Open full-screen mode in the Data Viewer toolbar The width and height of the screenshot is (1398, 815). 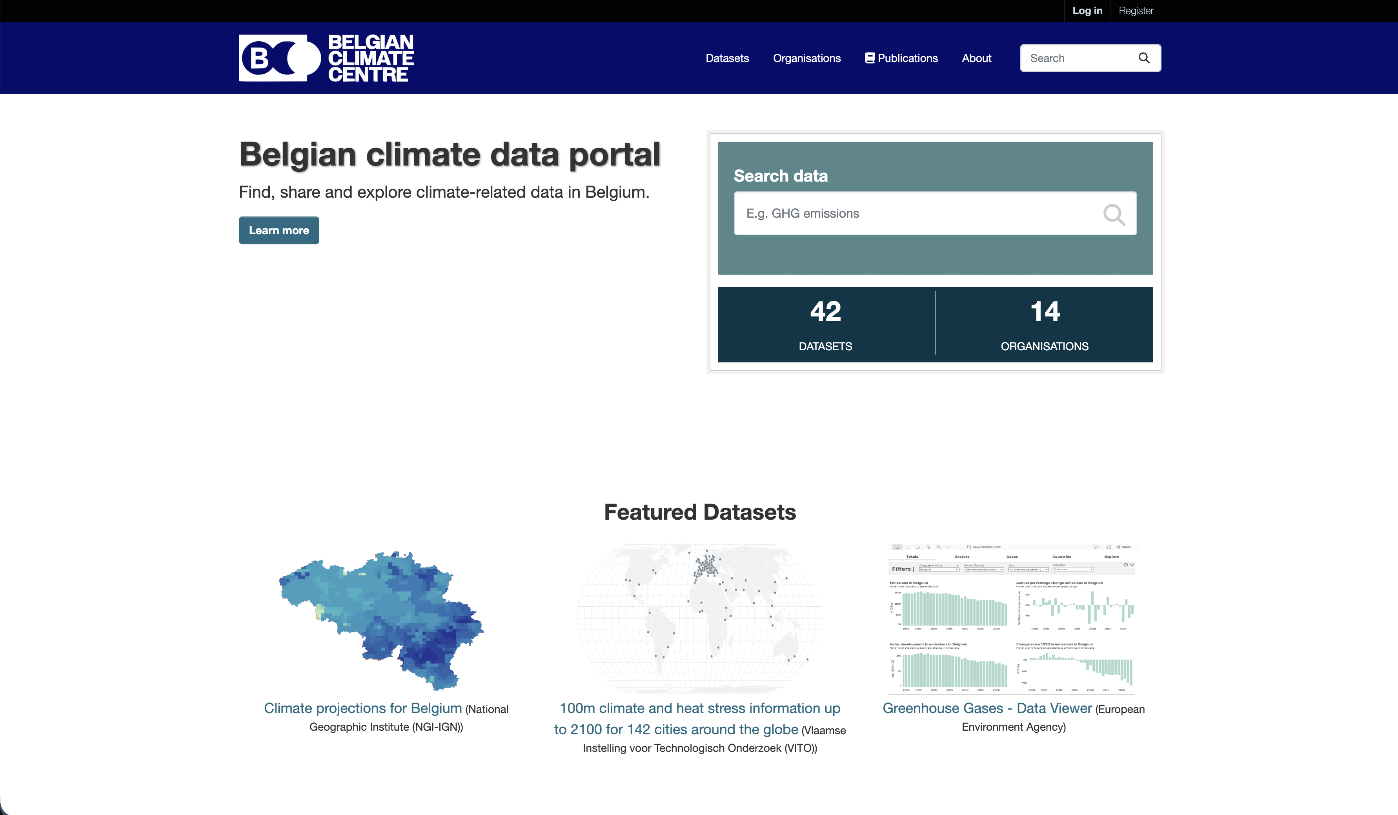tap(1109, 547)
